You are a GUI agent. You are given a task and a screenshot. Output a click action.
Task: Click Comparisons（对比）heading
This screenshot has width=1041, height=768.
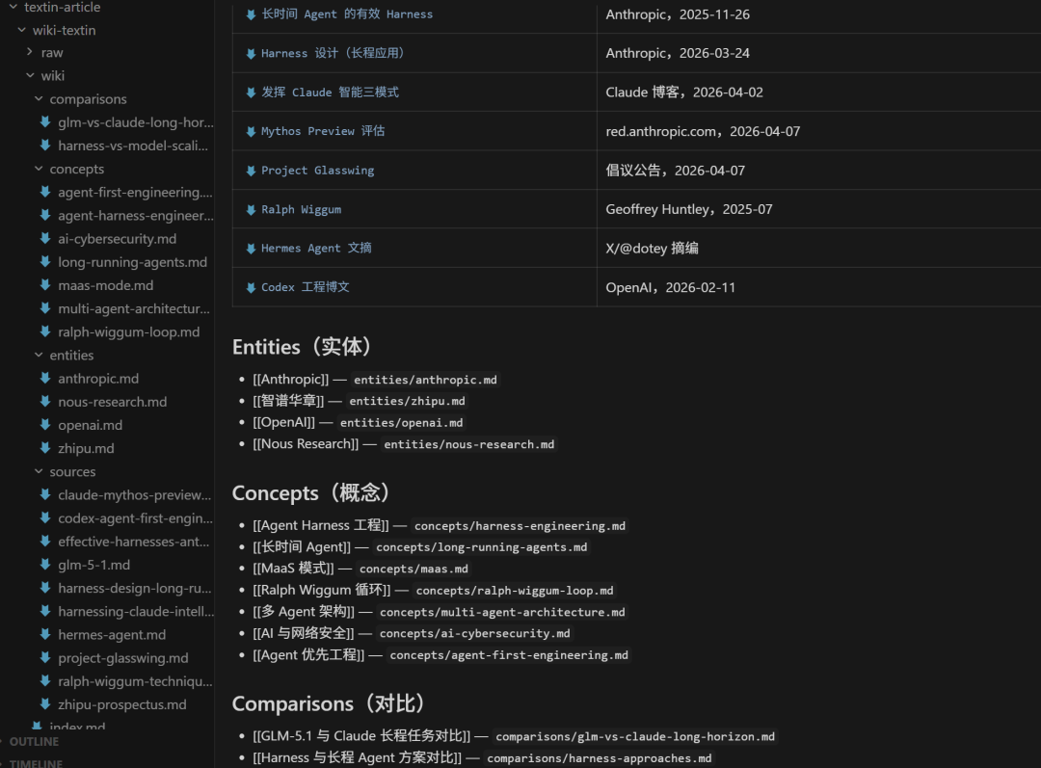pyautogui.click(x=331, y=702)
